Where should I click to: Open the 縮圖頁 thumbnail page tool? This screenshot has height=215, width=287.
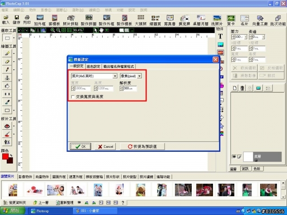pyautogui.click(x=155, y=20)
